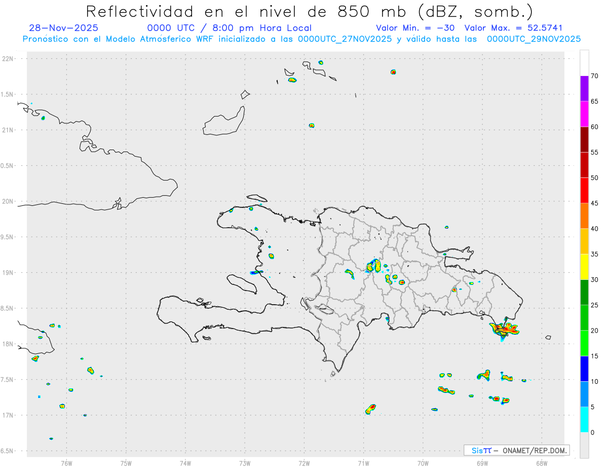Click the "ONAMET/REP.DOM." credit label
Screen dimensions: 608x470
(x=534, y=450)
